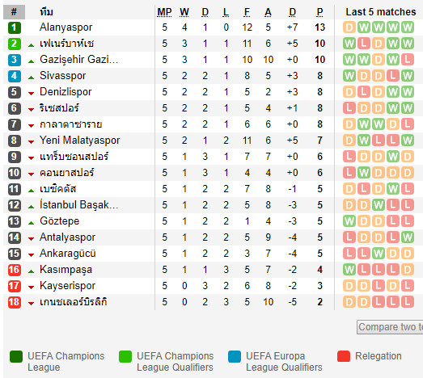Click Alanyaspor's first match result D badge
423x378 pixels.
point(349,27)
